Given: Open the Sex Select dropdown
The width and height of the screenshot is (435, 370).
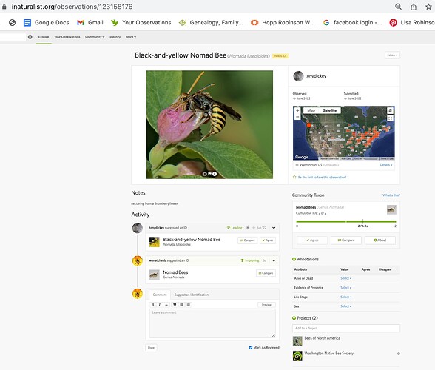Looking at the screenshot, I should pyautogui.click(x=345, y=306).
